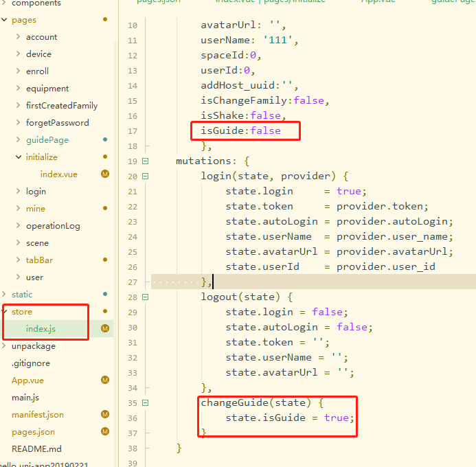The height and width of the screenshot is (467, 476).
Task: Click the addHost_uuid line
Action: [x=249, y=86]
